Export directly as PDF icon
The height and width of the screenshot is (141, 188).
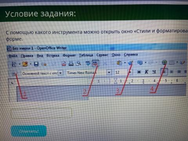coord(64,63)
